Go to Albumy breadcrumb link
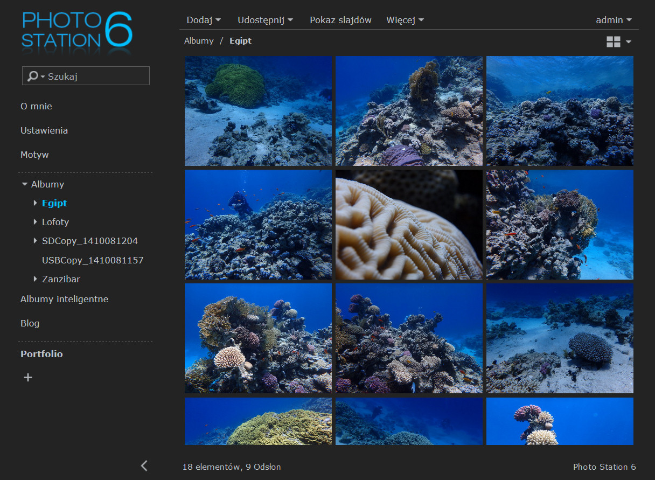The height and width of the screenshot is (480, 655). point(199,41)
